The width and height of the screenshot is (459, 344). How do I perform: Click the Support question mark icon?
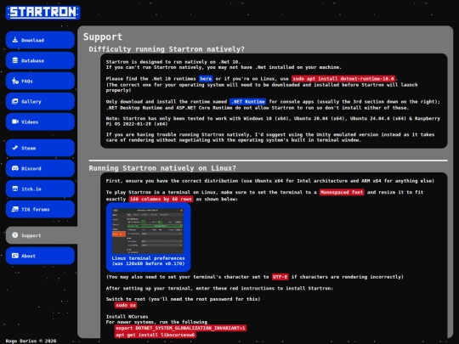(15, 235)
